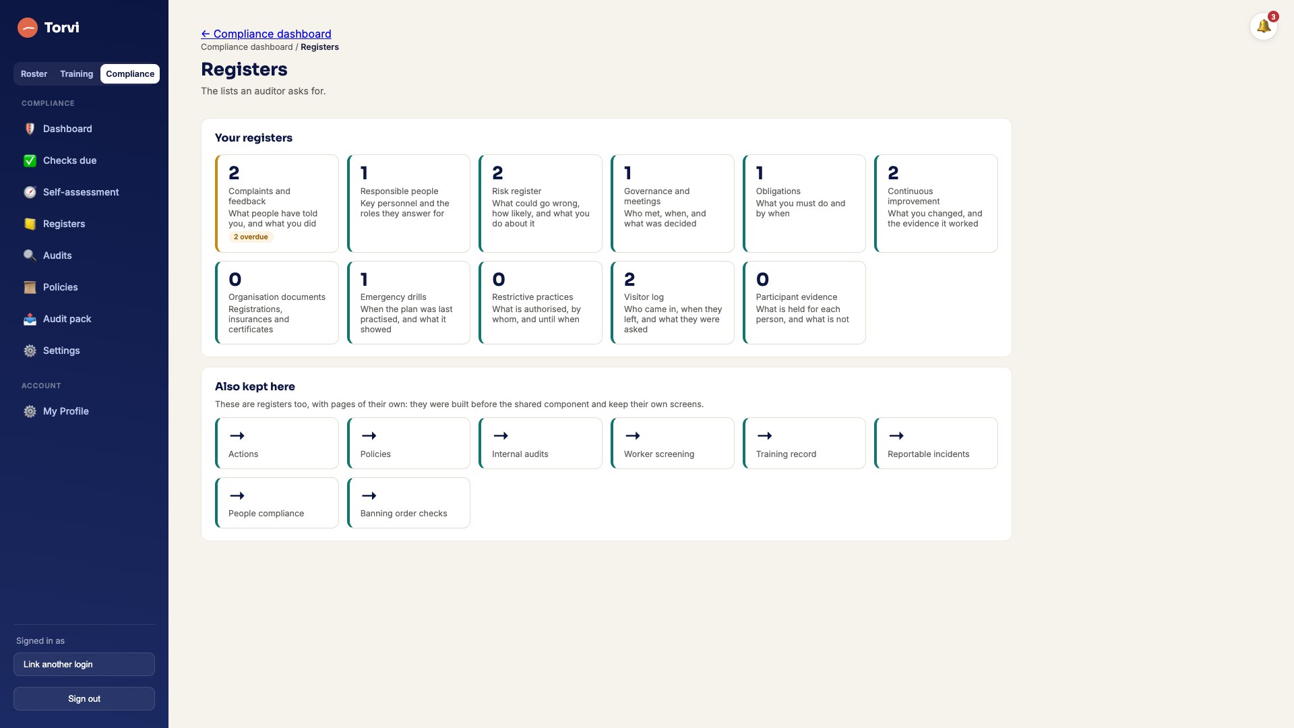Switch to the Training tab
The width and height of the screenshot is (1294, 728).
coord(76,74)
